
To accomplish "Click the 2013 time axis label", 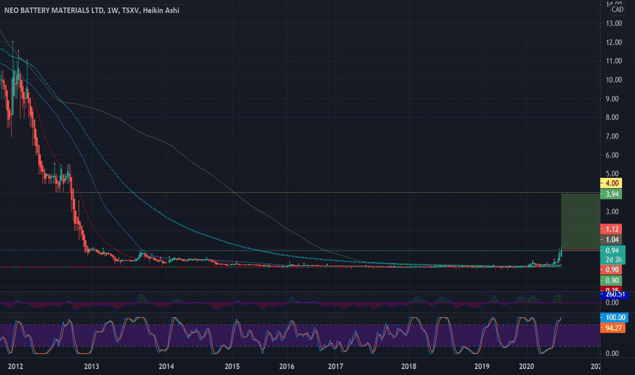I will (91, 367).
